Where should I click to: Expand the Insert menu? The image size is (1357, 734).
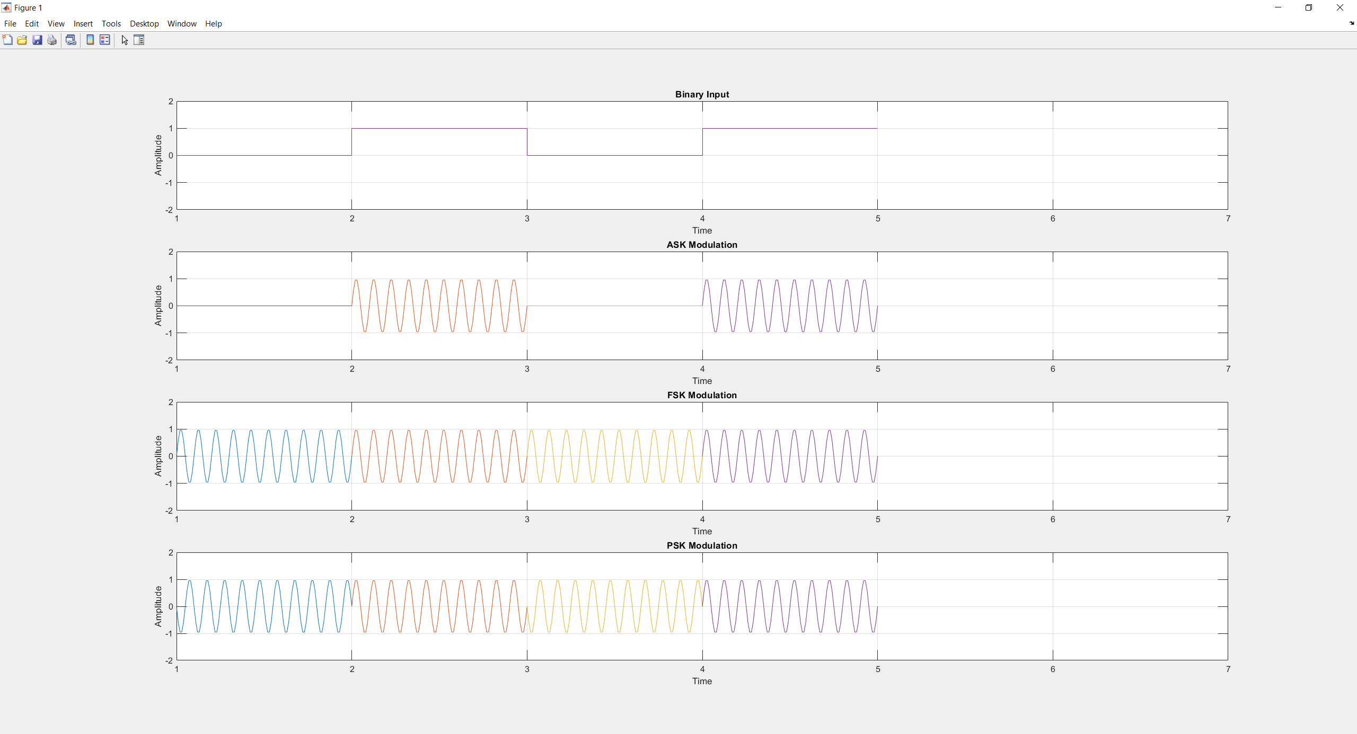83,24
